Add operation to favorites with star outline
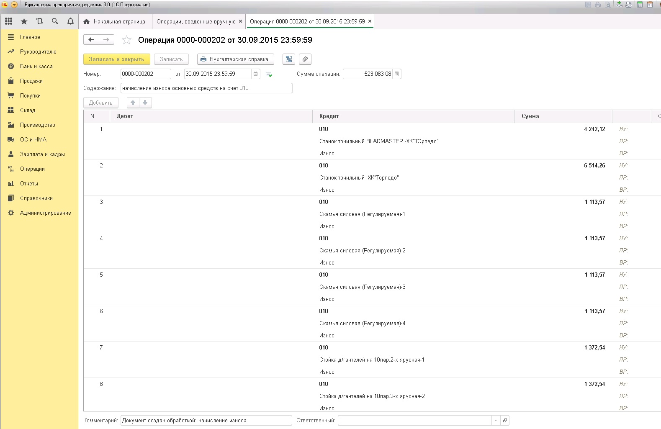Viewport: 661px width, 429px height. point(126,40)
